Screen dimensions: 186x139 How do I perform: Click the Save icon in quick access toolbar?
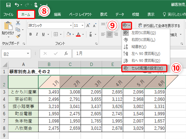click(8, 5)
